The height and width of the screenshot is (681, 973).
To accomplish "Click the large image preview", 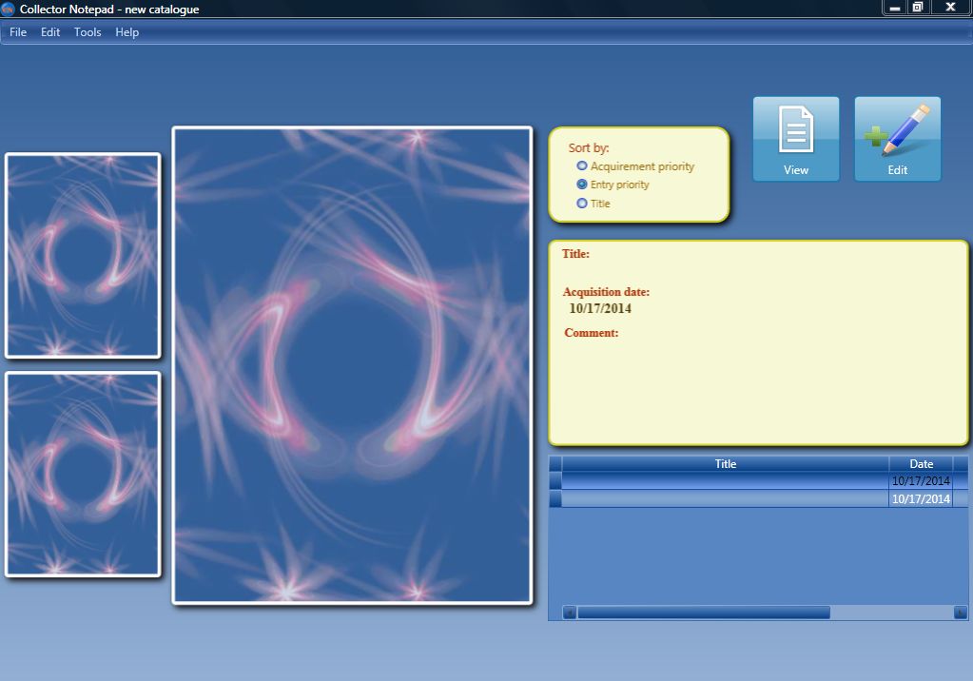I will tap(351, 365).
